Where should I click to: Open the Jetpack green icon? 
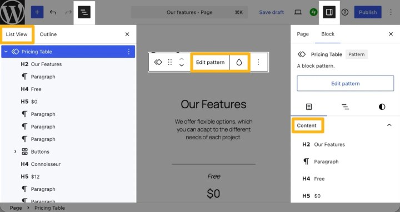[x=313, y=12]
